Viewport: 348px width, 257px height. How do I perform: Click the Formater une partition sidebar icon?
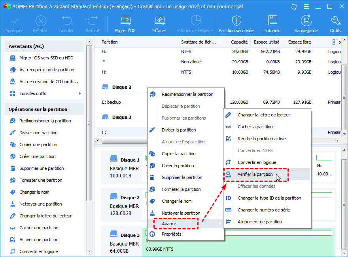(x=13, y=180)
